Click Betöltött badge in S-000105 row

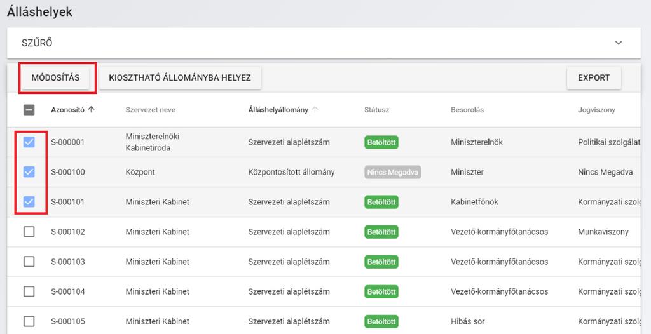(381, 321)
